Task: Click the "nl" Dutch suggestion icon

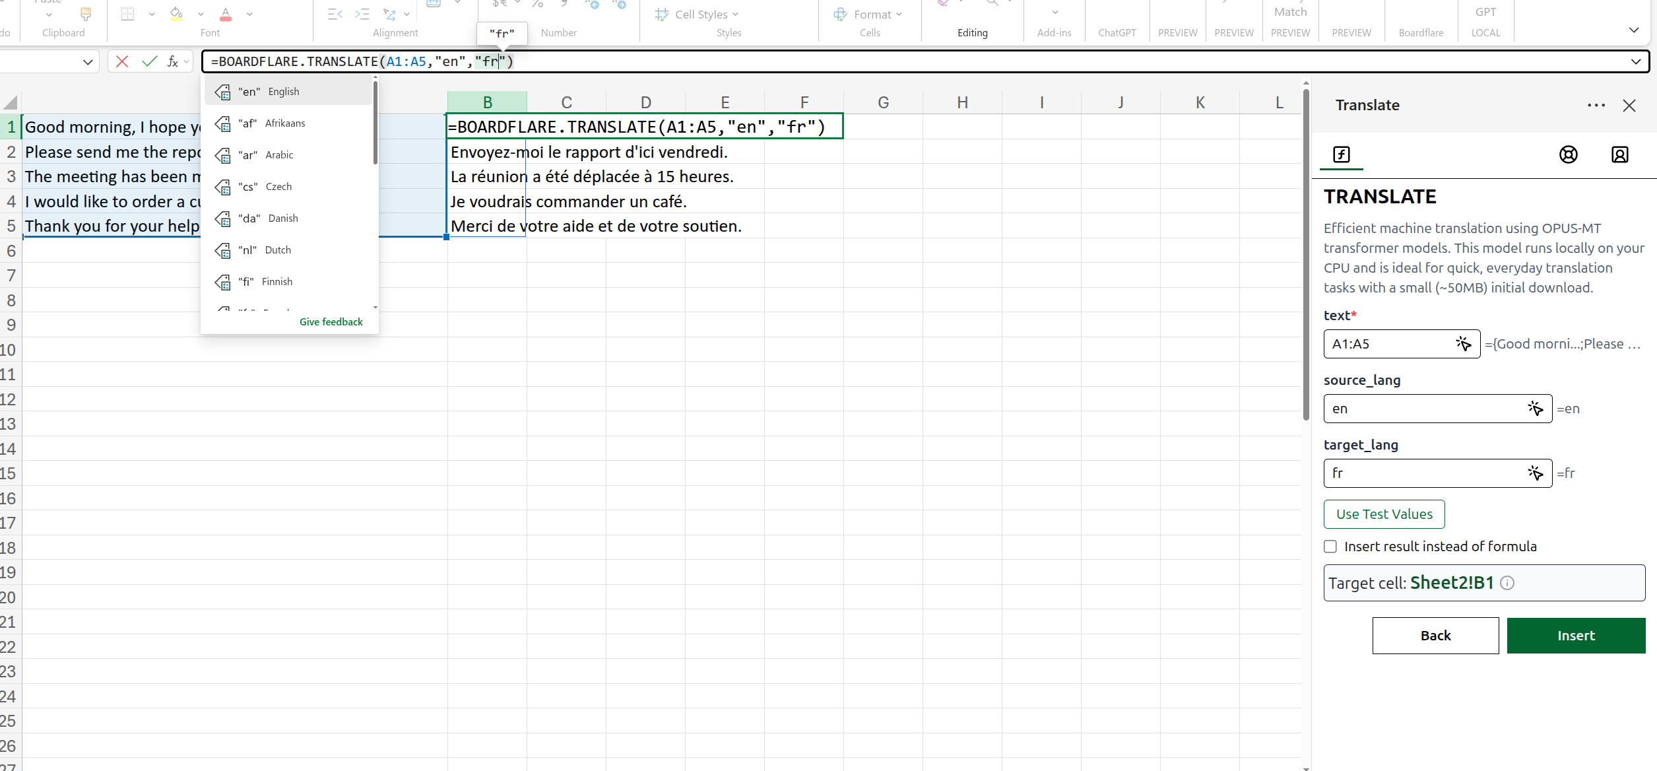Action: 223,250
